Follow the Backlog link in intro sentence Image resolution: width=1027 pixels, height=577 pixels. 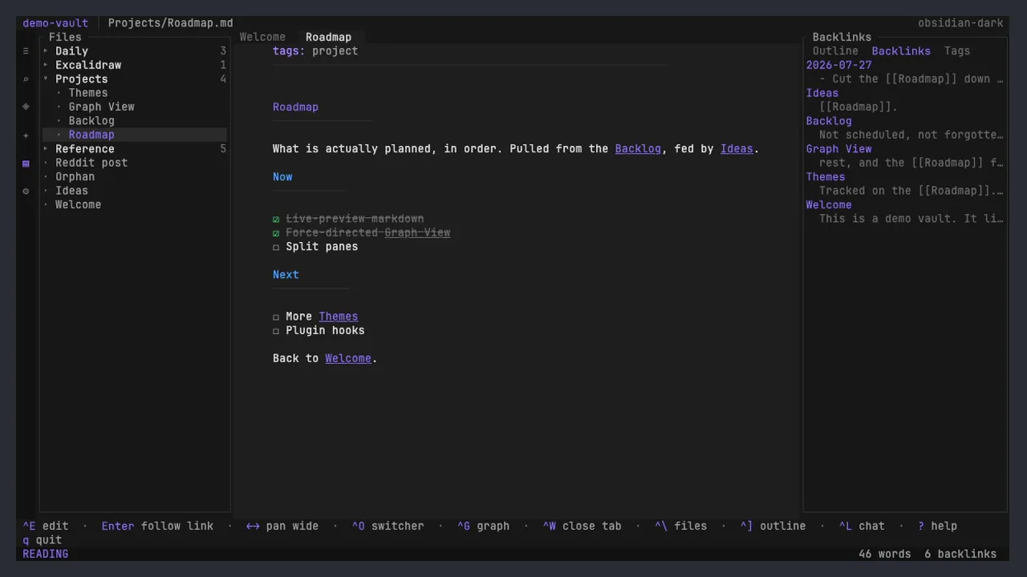coord(638,149)
